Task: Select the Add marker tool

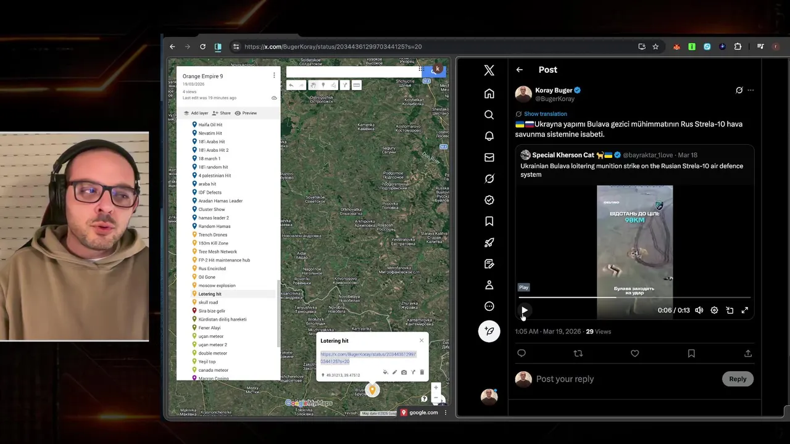Action: tap(323, 85)
